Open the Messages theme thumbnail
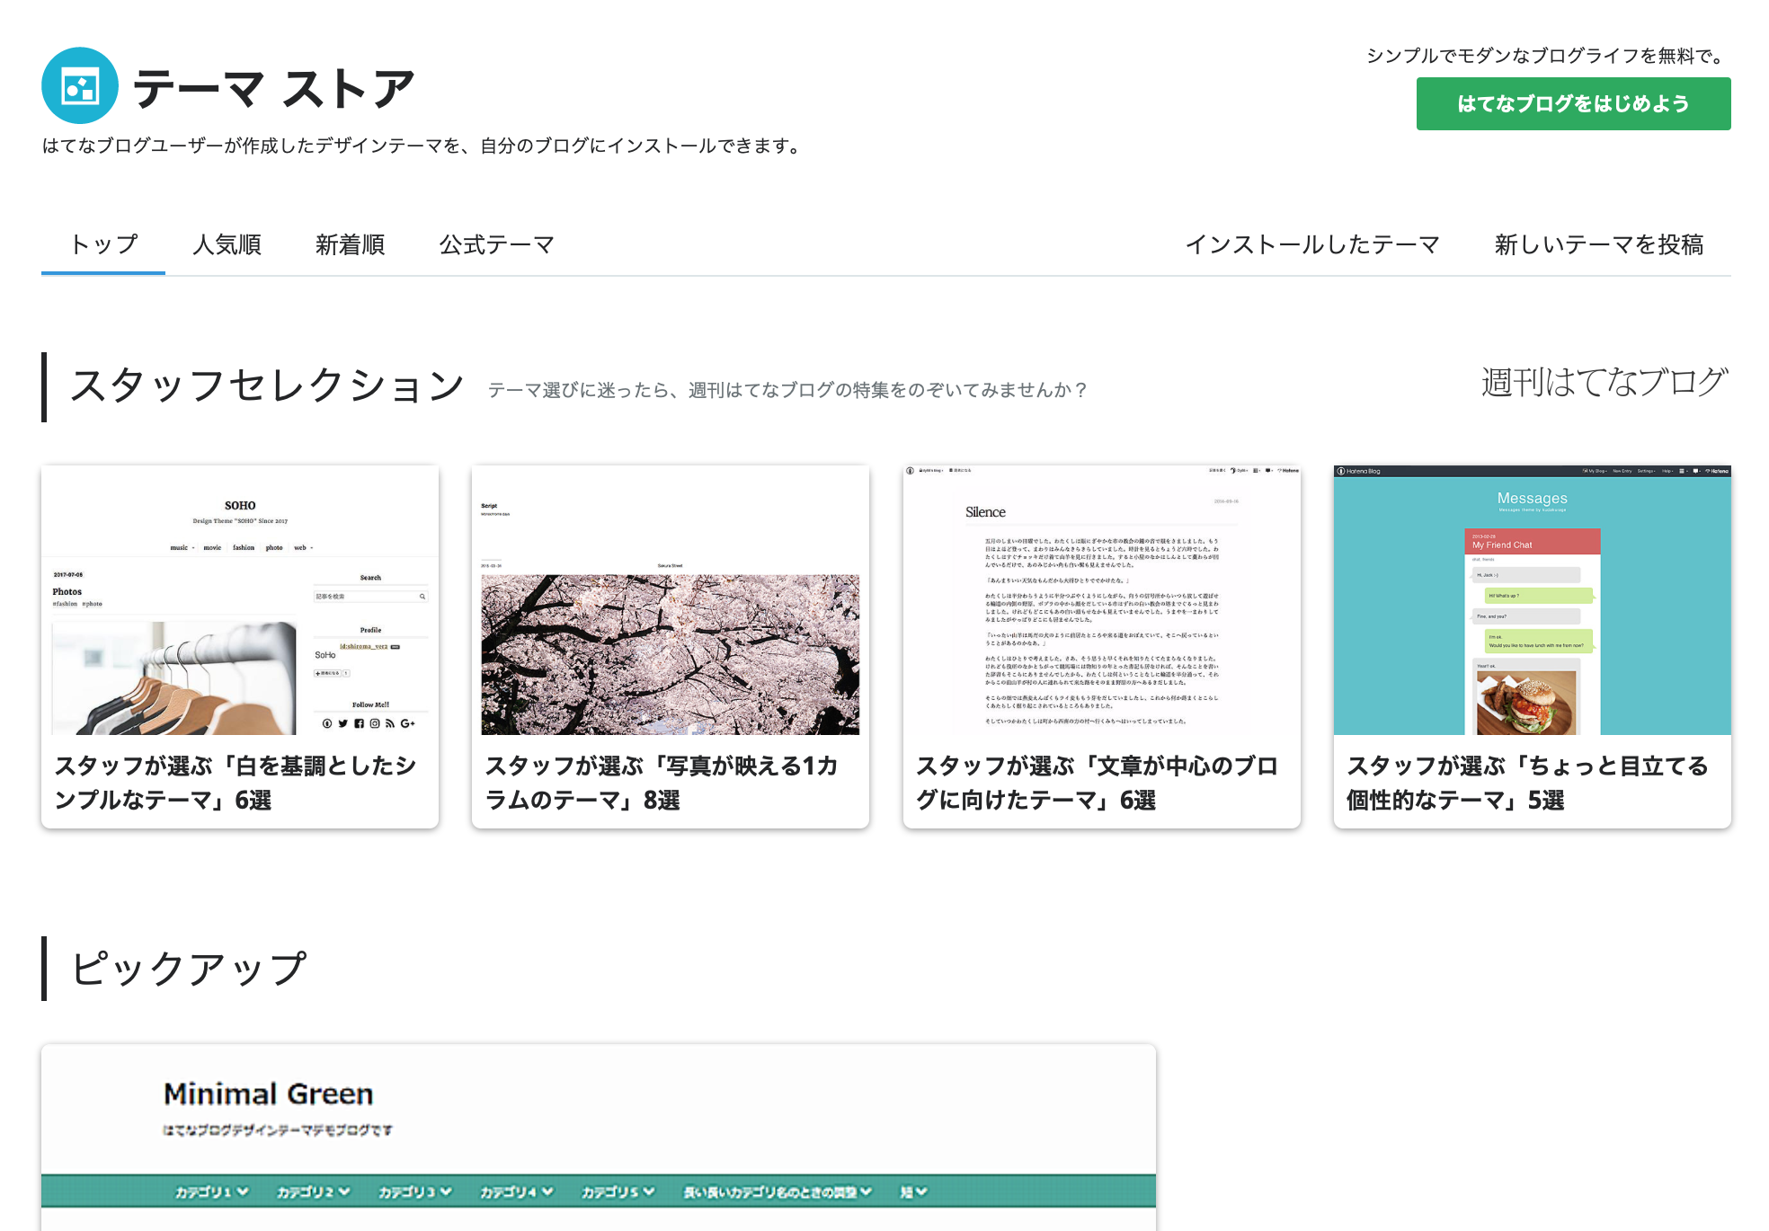The image size is (1769, 1231). pos(1533,600)
